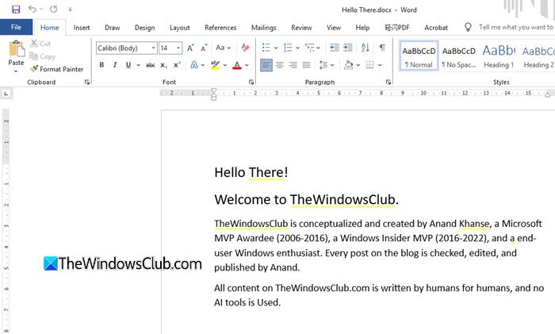
Task: Open the highlight color dropdown arrow
Action: coord(224,65)
